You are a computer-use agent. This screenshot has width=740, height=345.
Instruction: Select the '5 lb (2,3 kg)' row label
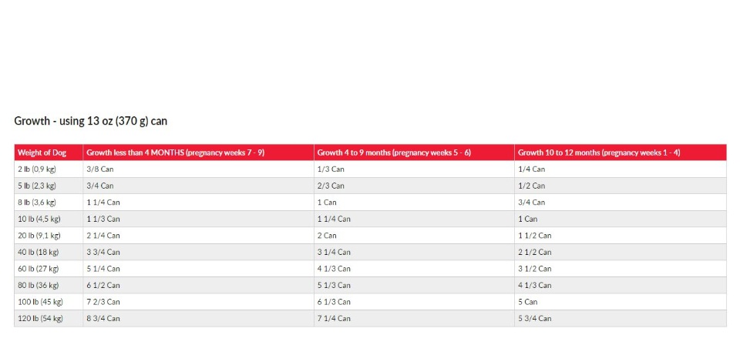click(x=37, y=186)
